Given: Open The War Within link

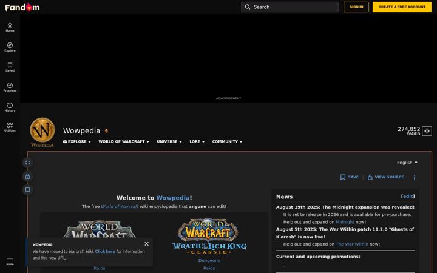Looking at the screenshot, I should click(351, 244).
